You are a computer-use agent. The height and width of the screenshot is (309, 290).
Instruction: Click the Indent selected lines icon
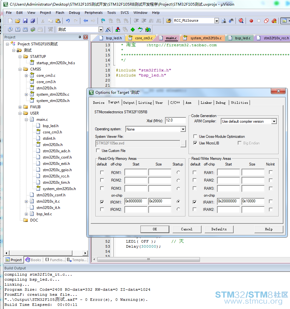pos(136,21)
